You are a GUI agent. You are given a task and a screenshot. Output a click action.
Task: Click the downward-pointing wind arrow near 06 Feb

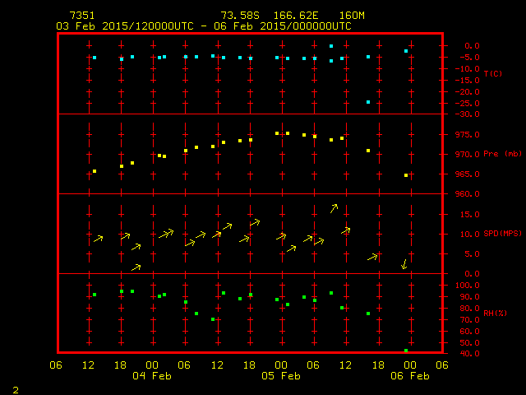pyautogui.click(x=404, y=264)
